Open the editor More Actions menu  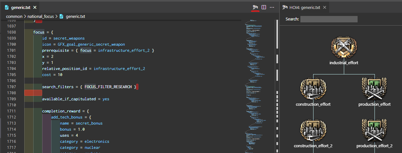(x=272, y=7)
